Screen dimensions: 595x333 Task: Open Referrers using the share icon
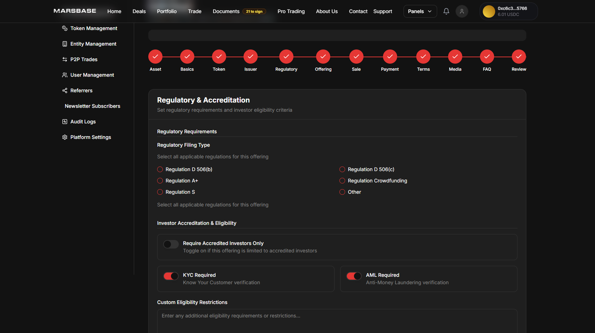(x=64, y=90)
